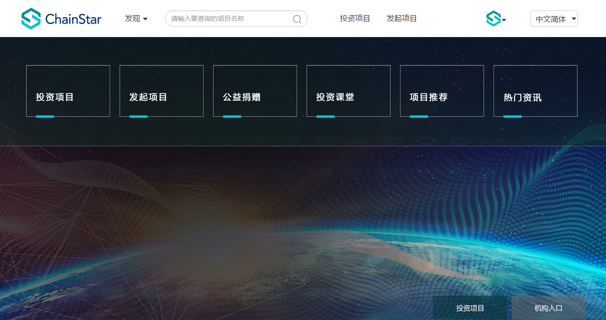The width and height of the screenshot is (606, 320).
Task: Open the user avatar account menu
Action: [x=494, y=19]
